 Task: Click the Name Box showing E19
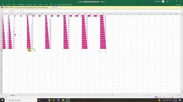tap(5, 11)
